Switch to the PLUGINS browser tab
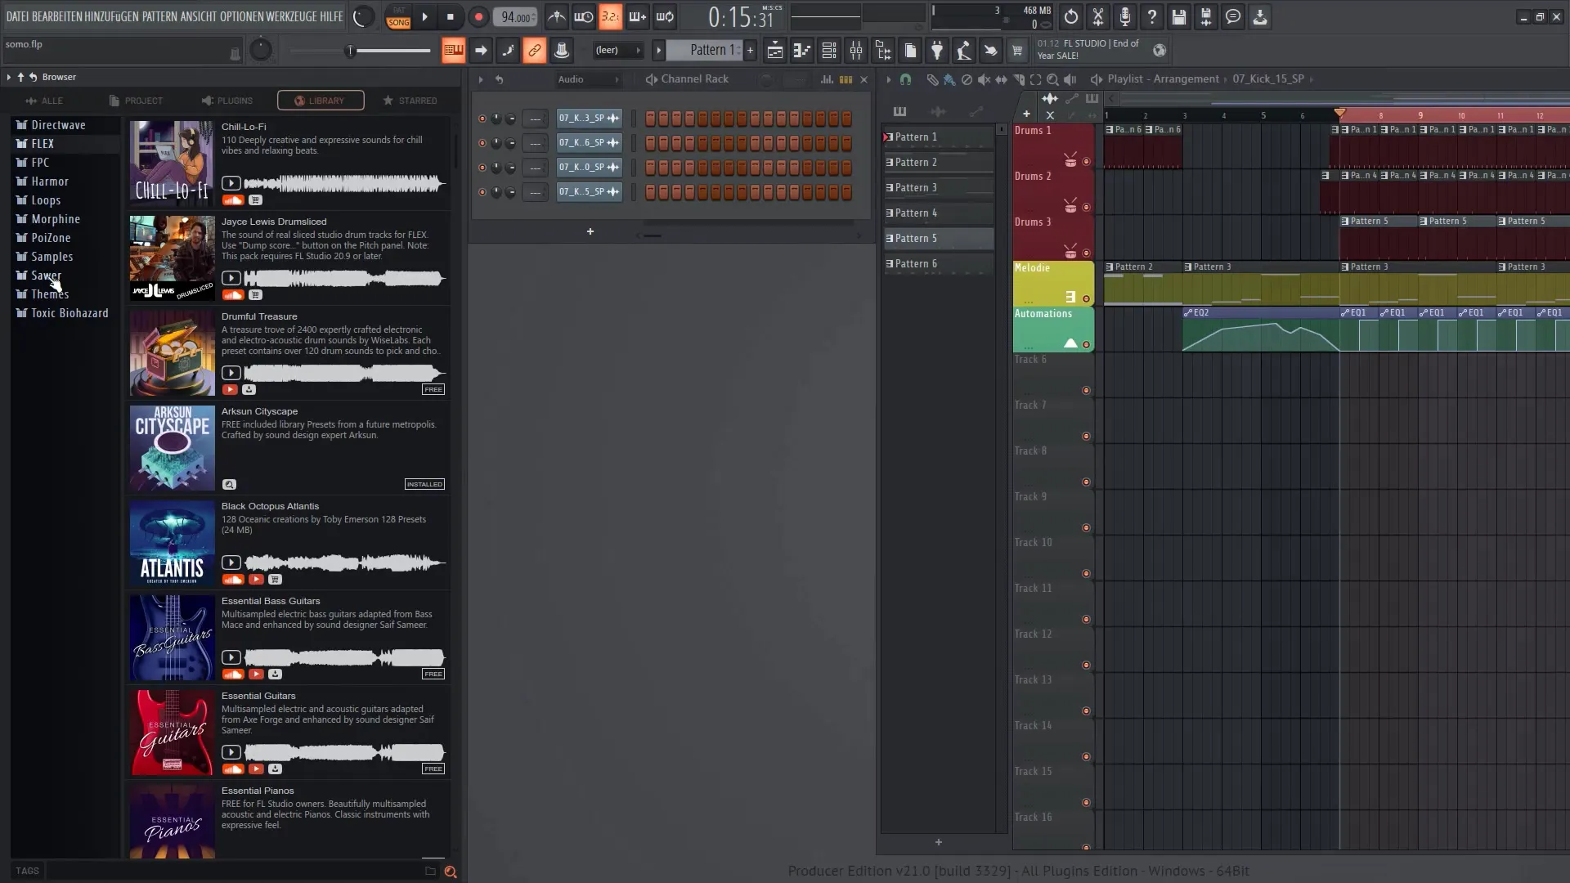Viewport: 1570px width, 883px height. [x=227, y=101]
